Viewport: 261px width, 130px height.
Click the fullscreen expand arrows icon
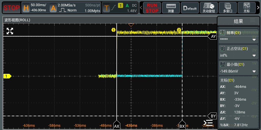[10, 31]
